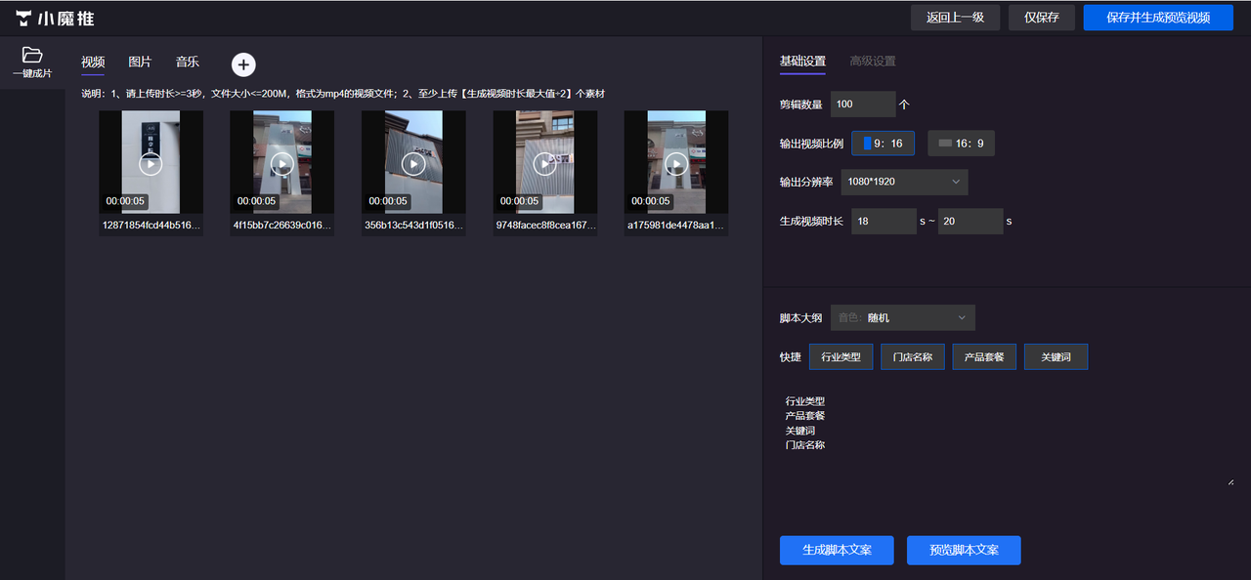
Task: Select the 16:9 video ratio option
Action: (961, 144)
